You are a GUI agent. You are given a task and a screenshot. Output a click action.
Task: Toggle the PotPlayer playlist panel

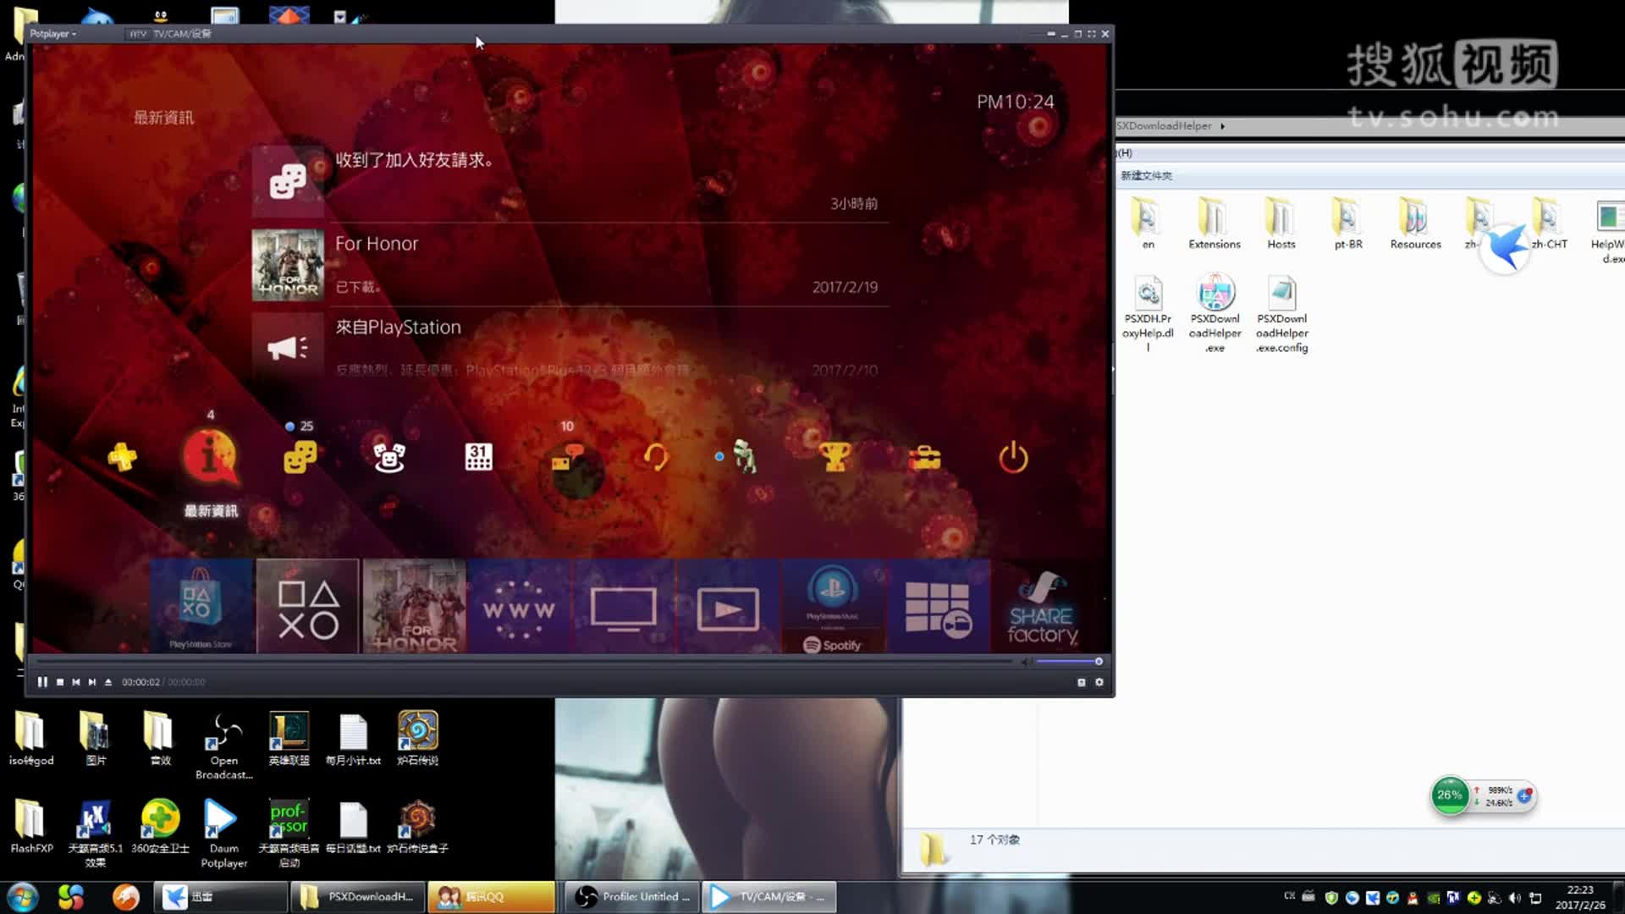point(1081,681)
